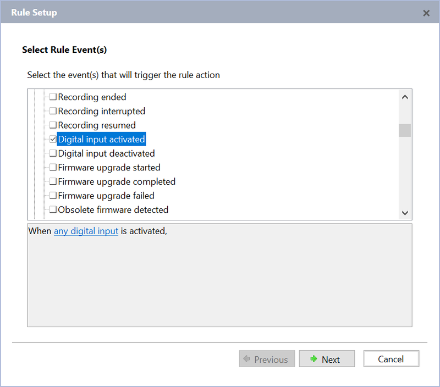Click the event list scrollbar thumb
Screen dimensions: 440x387
pyautogui.click(x=405, y=130)
